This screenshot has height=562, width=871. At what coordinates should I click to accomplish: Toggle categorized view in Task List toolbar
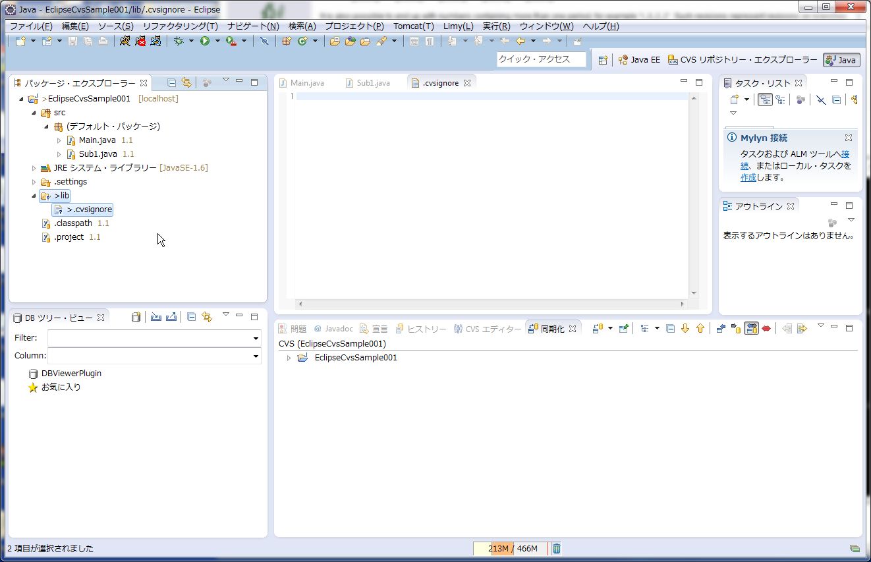coord(765,100)
